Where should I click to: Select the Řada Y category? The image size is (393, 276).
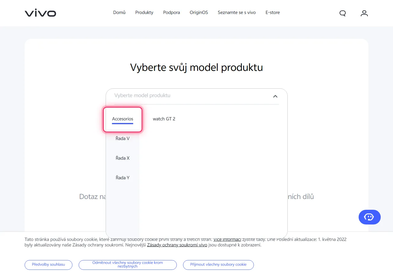pos(123,178)
